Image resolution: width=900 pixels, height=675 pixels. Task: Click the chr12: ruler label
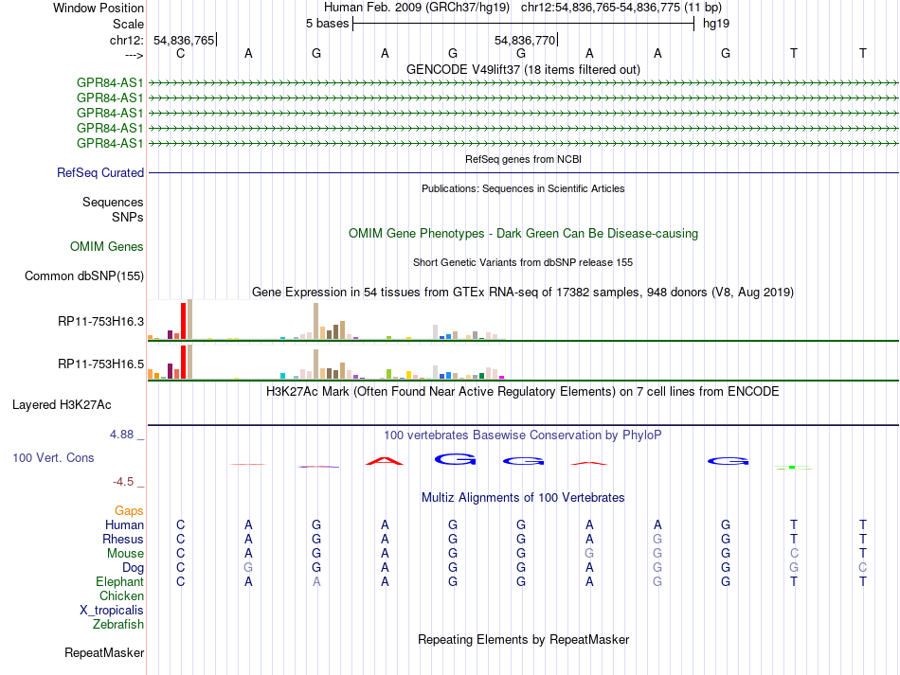point(127,40)
